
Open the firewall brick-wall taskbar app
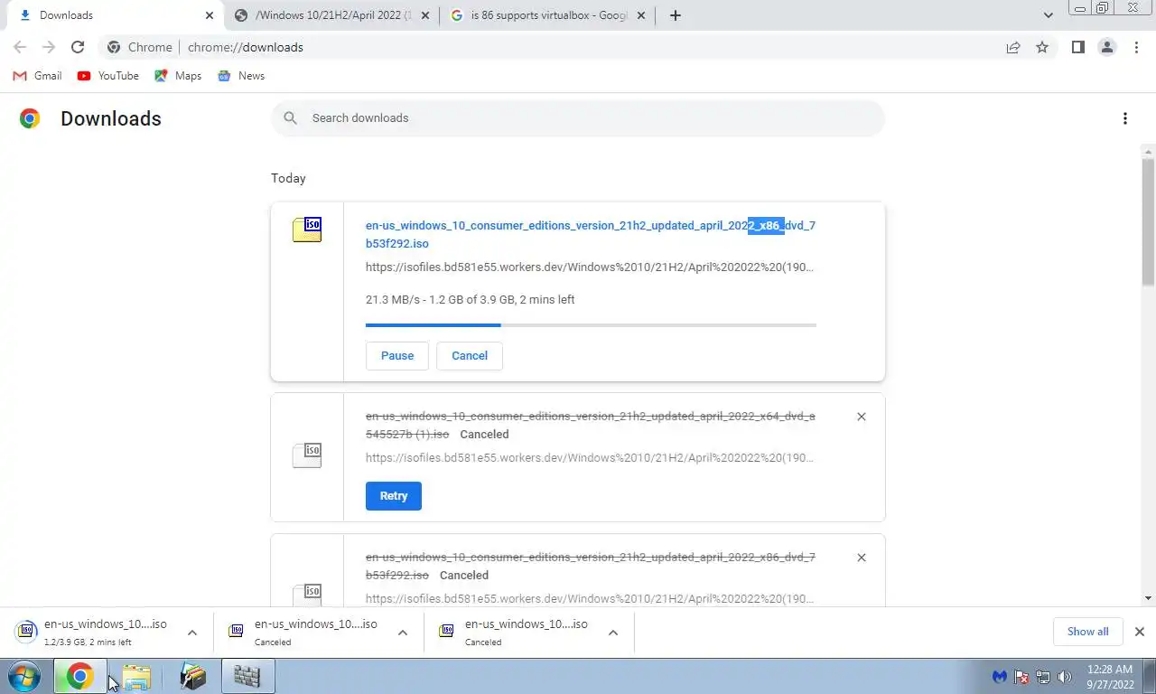click(x=247, y=676)
